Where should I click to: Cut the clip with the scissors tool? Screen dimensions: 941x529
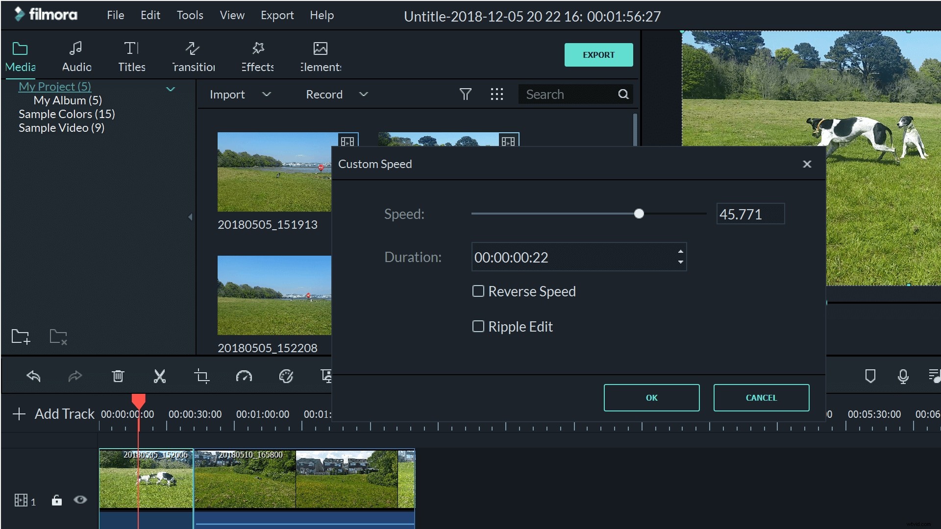click(159, 376)
